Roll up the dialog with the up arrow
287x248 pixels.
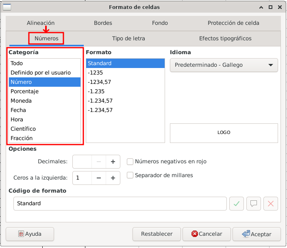click(261, 7)
